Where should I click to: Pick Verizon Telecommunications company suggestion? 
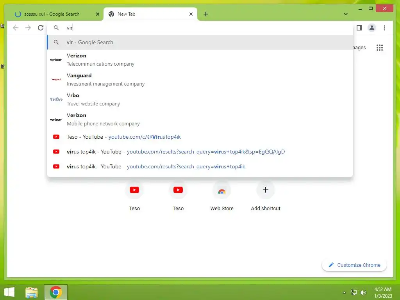pyautogui.click(x=200, y=60)
